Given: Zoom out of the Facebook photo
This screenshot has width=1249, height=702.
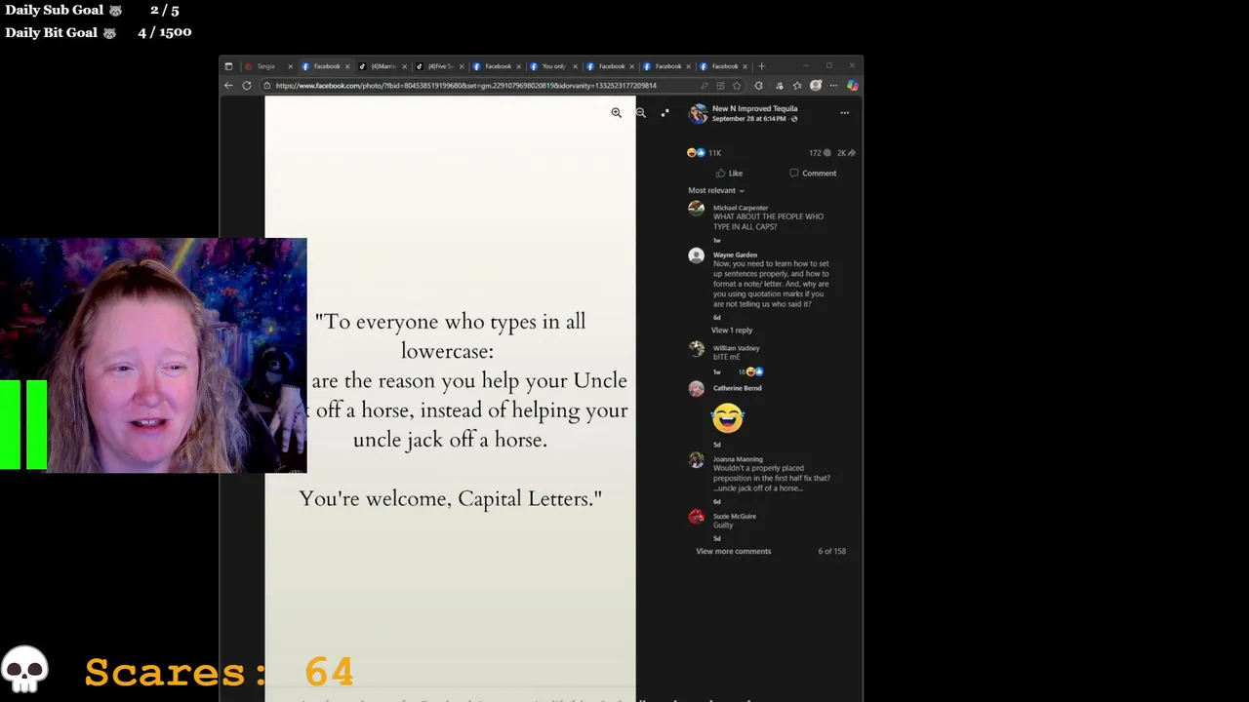Looking at the screenshot, I should point(641,113).
